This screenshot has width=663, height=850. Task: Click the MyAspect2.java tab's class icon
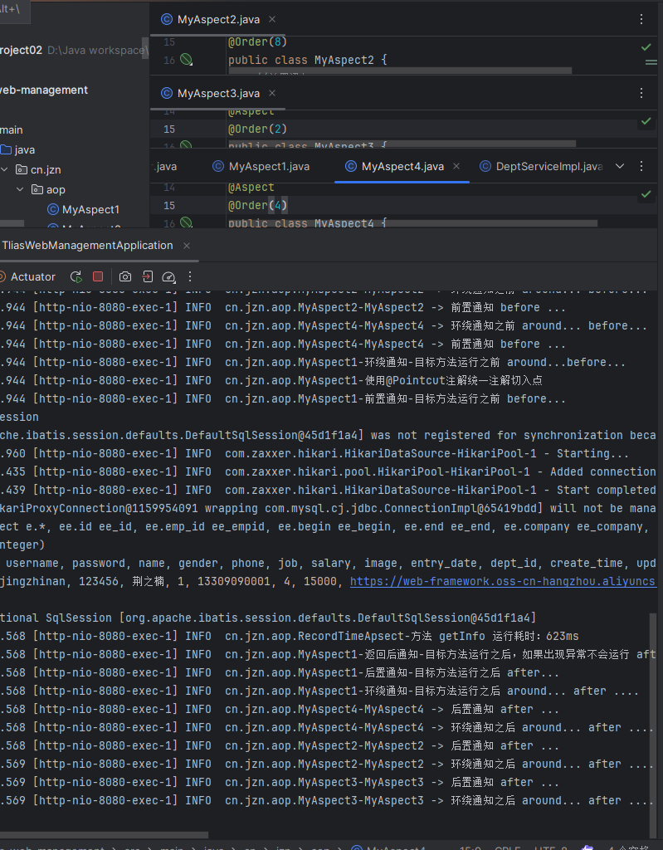[x=167, y=20]
